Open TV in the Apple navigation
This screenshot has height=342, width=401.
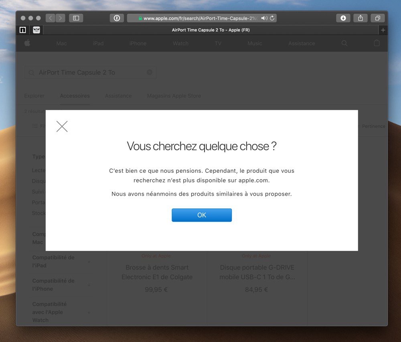pyautogui.click(x=218, y=43)
